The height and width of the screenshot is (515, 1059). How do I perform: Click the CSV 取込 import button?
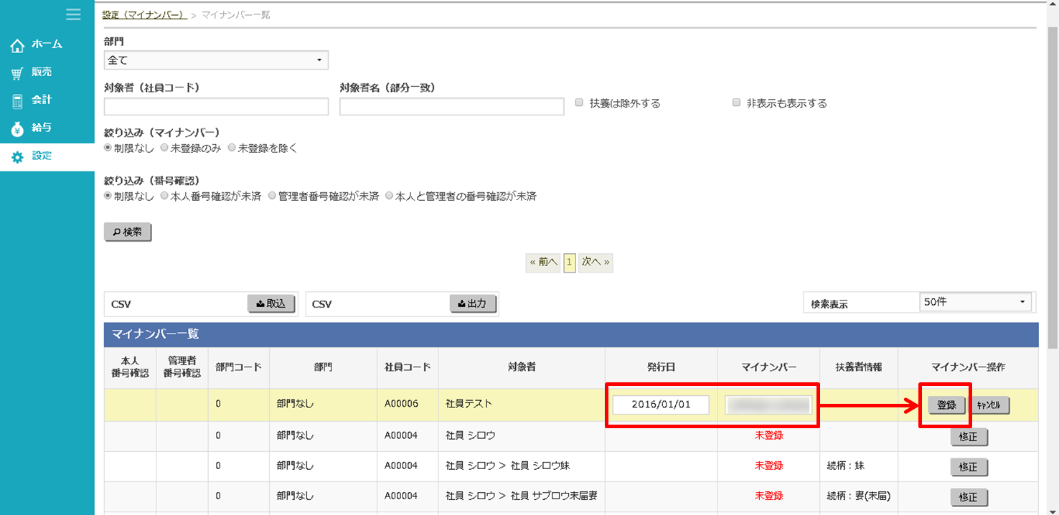coord(270,304)
